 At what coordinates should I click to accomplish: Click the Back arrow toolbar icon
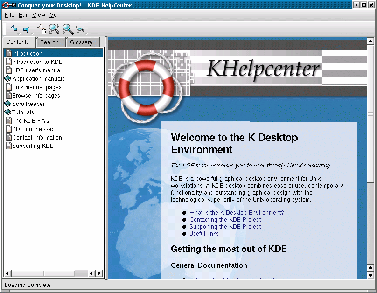point(14,29)
